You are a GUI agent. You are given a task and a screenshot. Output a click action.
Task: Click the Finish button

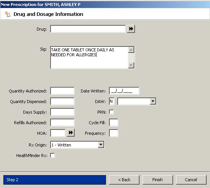(158, 180)
